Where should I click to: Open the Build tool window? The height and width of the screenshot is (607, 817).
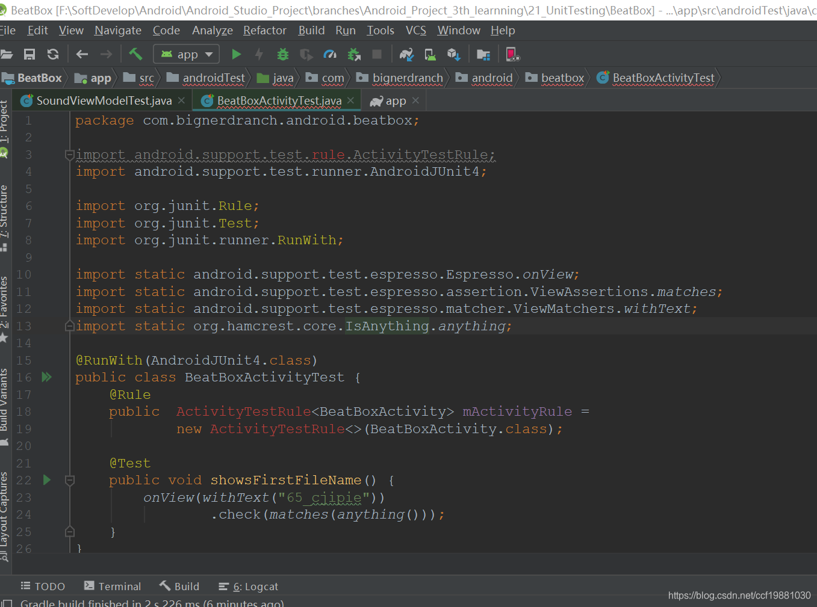pyautogui.click(x=179, y=587)
